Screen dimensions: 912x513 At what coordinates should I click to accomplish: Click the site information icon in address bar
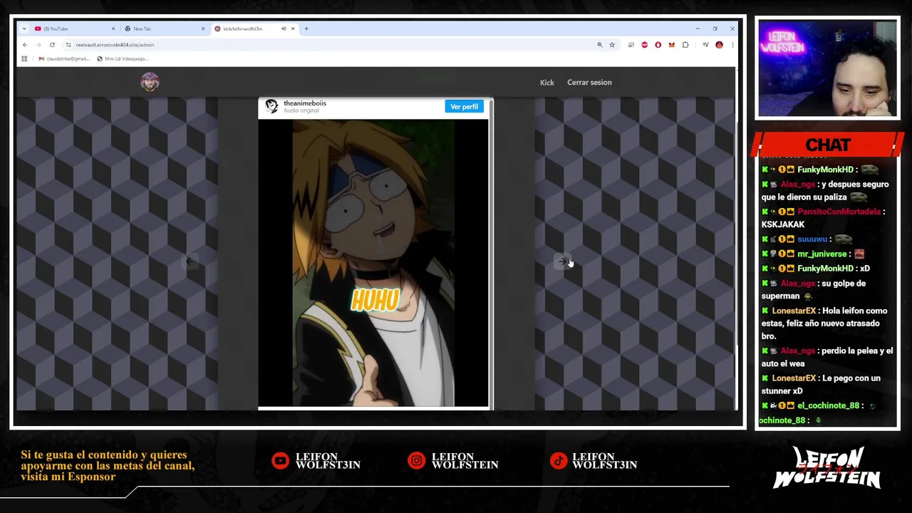point(68,45)
